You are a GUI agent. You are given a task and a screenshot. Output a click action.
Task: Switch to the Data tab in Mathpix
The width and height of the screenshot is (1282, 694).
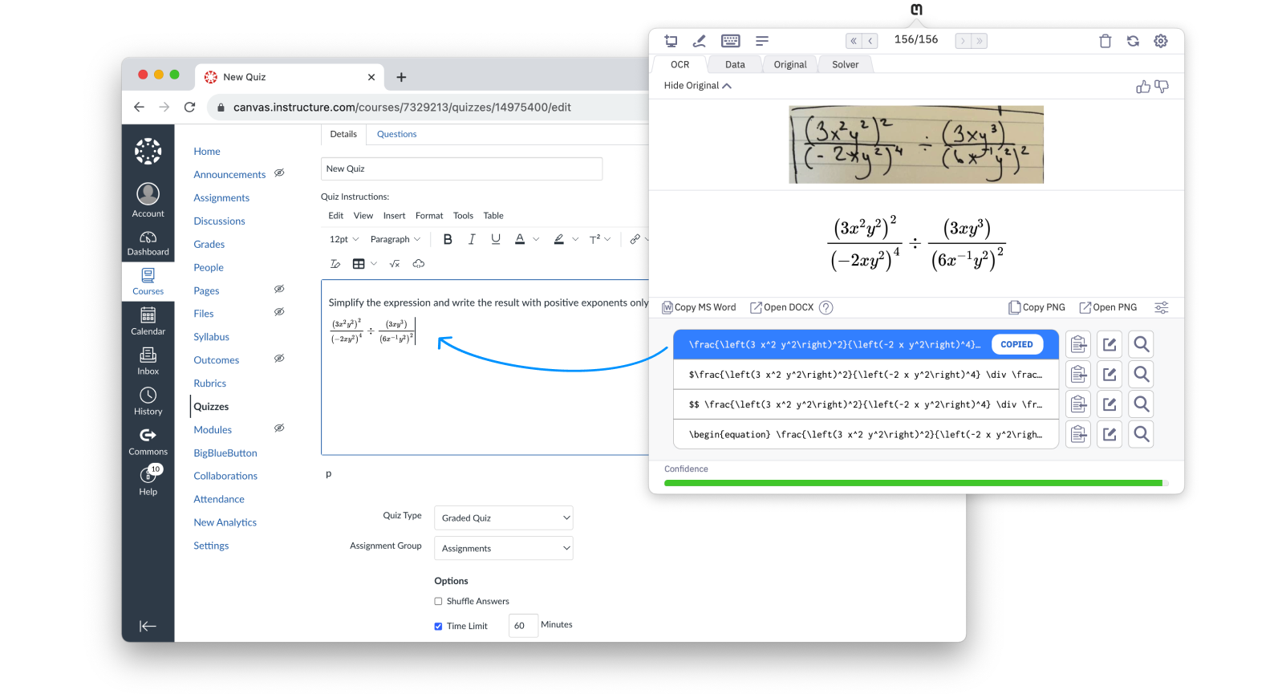point(735,64)
